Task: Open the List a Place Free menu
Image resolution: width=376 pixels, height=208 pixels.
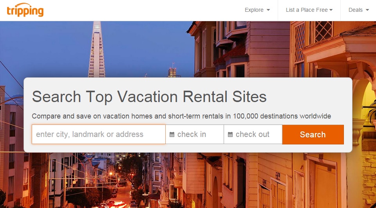Action: click(x=307, y=10)
